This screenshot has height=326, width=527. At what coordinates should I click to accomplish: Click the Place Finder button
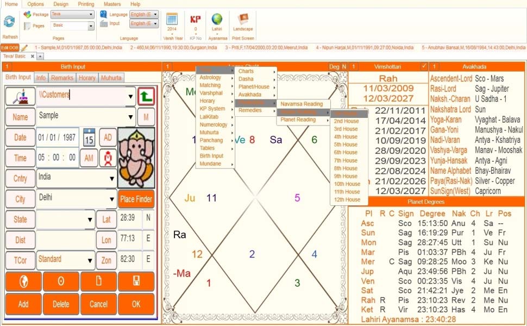(136, 199)
